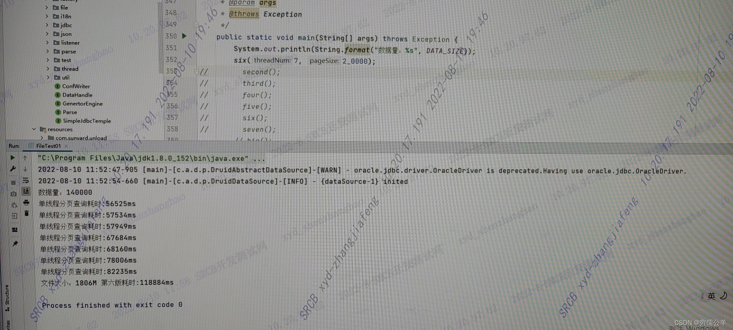Run main method from line 350 gutter arrow
This screenshot has height=330, width=733.
[x=184, y=36]
